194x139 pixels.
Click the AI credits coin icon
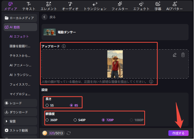(x=45, y=133)
